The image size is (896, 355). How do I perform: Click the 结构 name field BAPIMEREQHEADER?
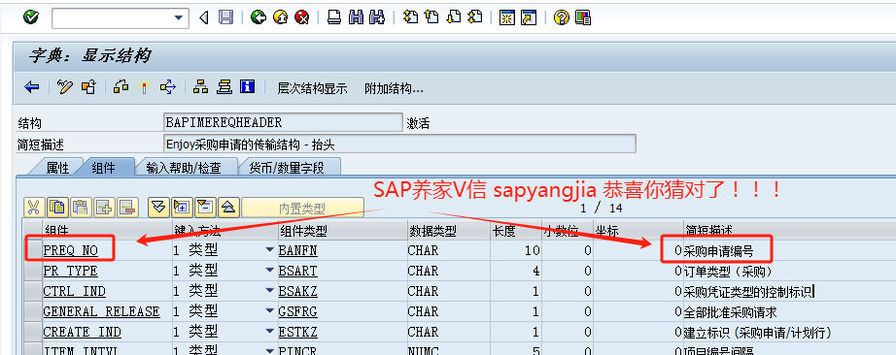283,123
